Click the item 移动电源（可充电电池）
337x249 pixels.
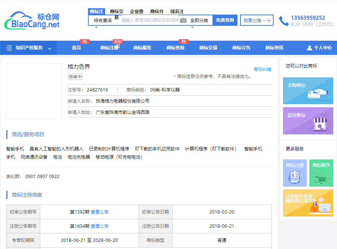pos(119,157)
